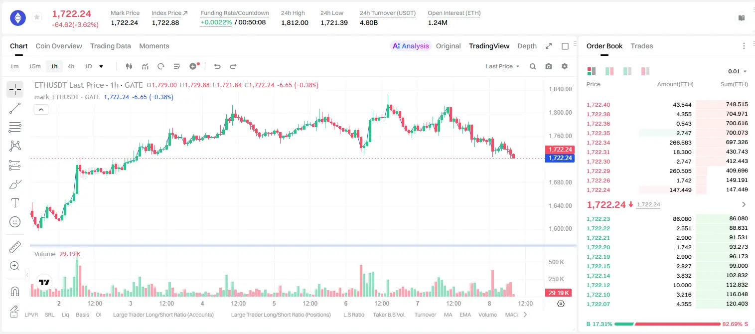Click the chart screenshot camera icon
The image size is (755, 334).
point(549,66)
